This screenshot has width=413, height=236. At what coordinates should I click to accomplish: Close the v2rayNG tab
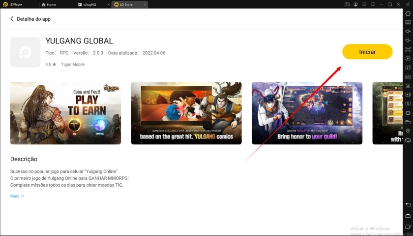point(109,4)
